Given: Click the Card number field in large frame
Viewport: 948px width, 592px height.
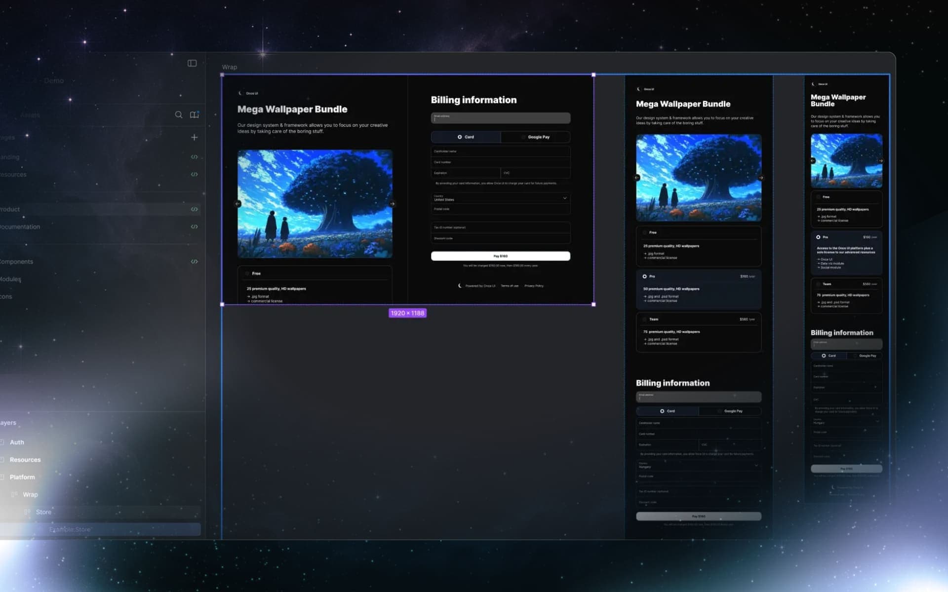Looking at the screenshot, I should [501, 162].
